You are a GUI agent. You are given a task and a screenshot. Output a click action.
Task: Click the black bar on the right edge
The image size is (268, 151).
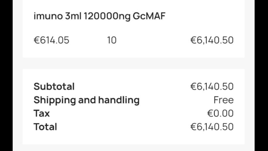tap(261, 75)
